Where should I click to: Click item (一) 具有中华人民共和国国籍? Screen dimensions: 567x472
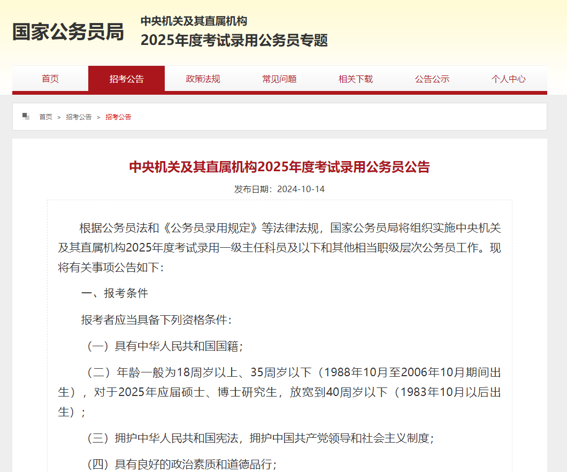[x=165, y=346]
